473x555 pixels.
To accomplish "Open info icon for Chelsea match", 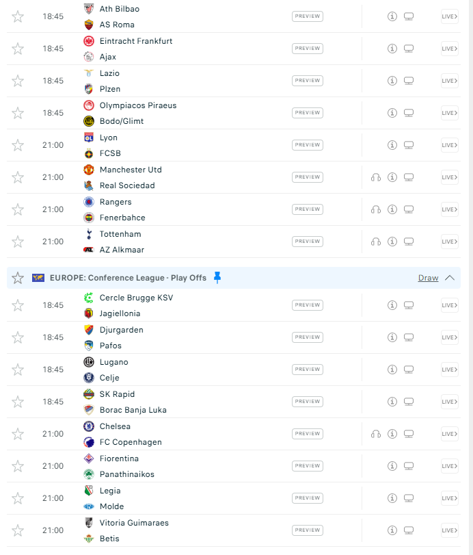I will click(392, 434).
